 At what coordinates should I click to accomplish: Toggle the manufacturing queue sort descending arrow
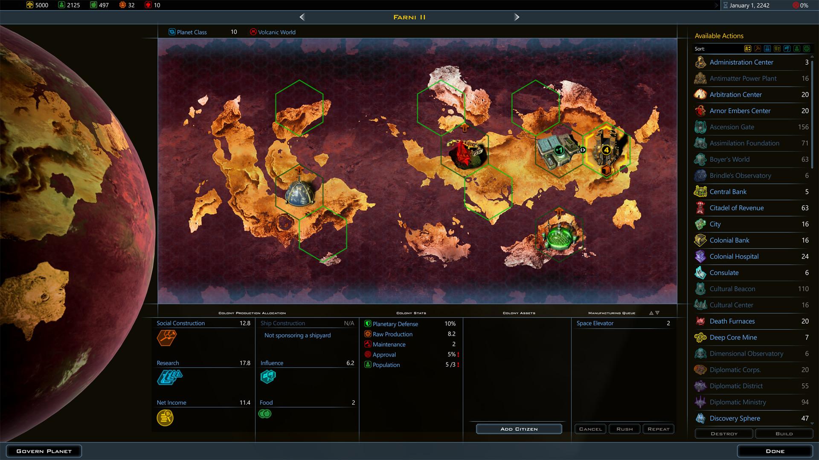pyautogui.click(x=657, y=313)
